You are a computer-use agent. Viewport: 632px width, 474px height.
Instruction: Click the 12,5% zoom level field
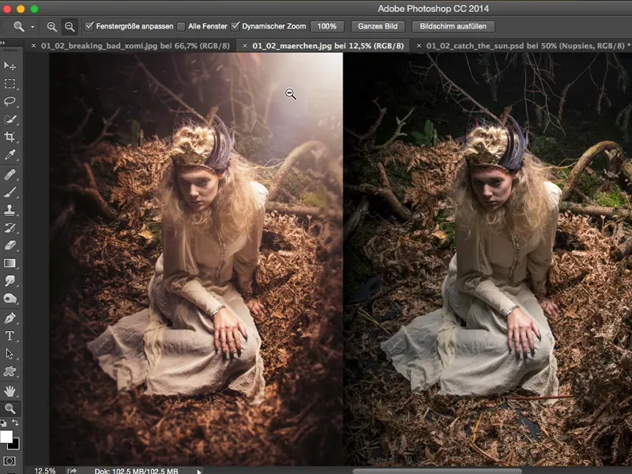point(45,471)
